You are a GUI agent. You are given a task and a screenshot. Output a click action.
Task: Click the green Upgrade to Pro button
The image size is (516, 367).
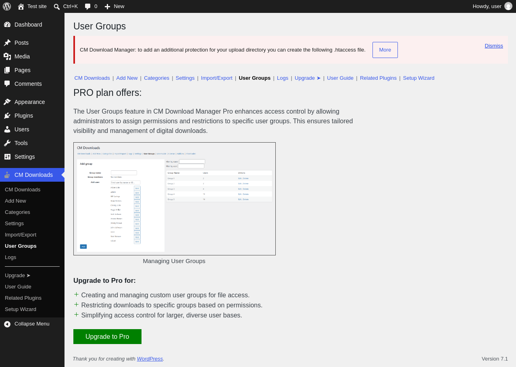107,337
